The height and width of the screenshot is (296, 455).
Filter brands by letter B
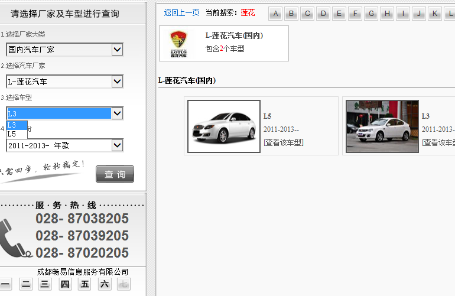(x=292, y=14)
